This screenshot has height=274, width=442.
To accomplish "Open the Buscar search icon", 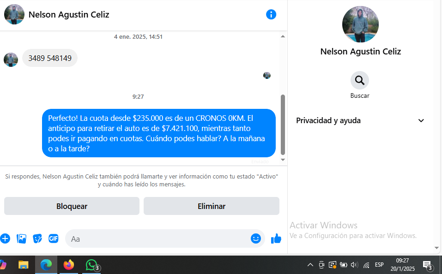I will [x=359, y=81].
